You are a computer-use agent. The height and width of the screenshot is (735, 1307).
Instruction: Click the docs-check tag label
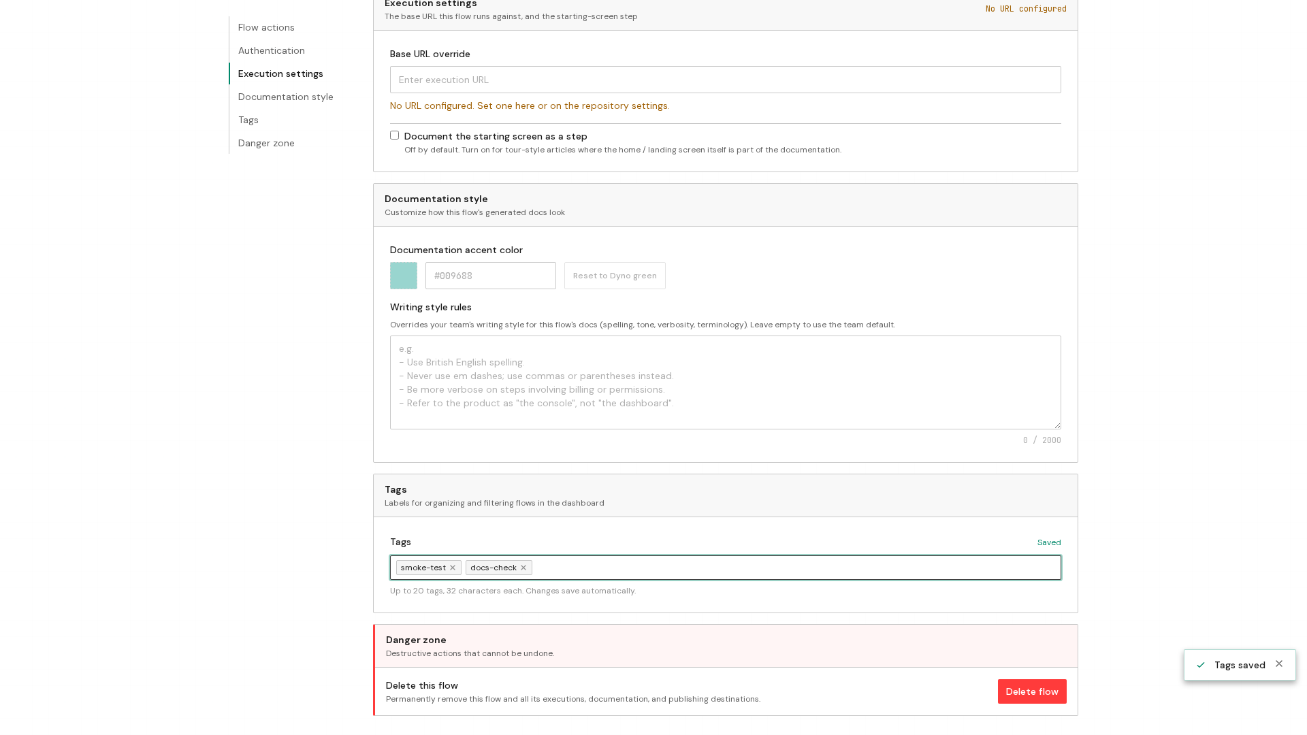tap(493, 568)
